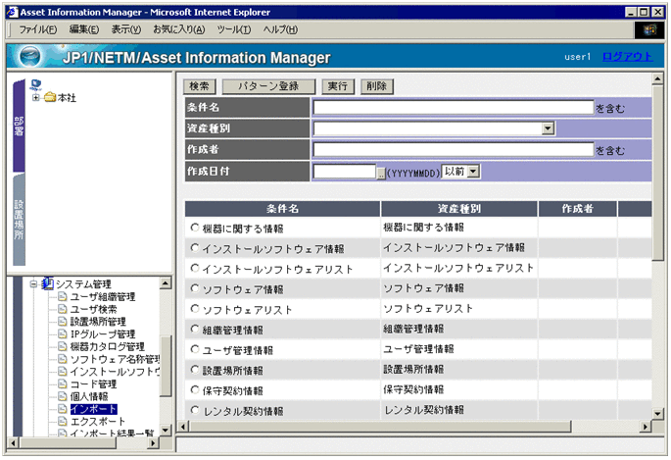Viewport: 671px width, 460px height.
Task: Click the page icon beside ユーザ検索
Action: pyautogui.click(x=62, y=310)
